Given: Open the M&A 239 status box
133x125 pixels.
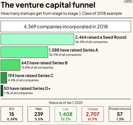Looking at the screenshot, I should 39,114.
